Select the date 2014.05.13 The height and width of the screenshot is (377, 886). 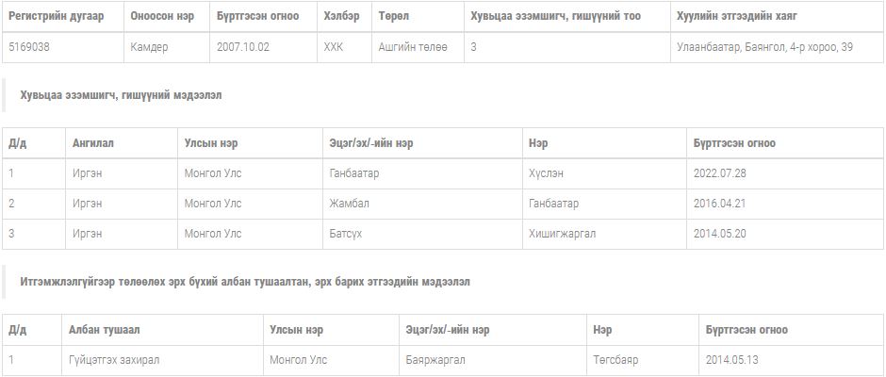[731, 360]
